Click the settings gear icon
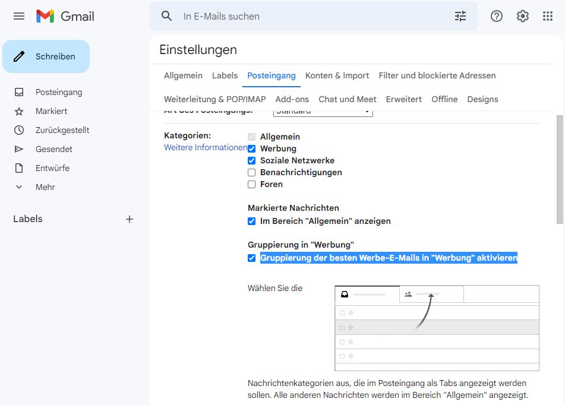The width and height of the screenshot is (565, 405). [523, 16]
